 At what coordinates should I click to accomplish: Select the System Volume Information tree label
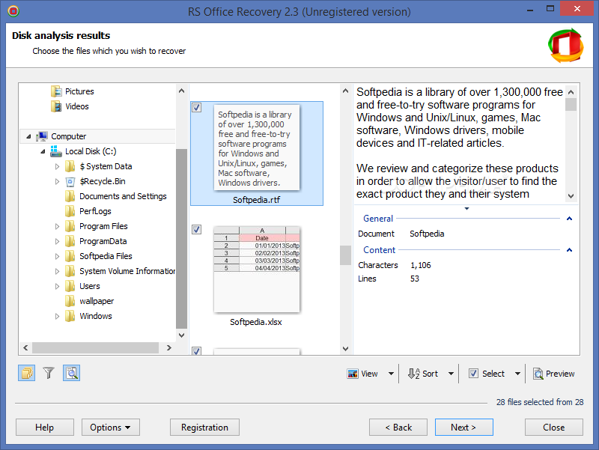pyautogui.click(x=127, y=271)
